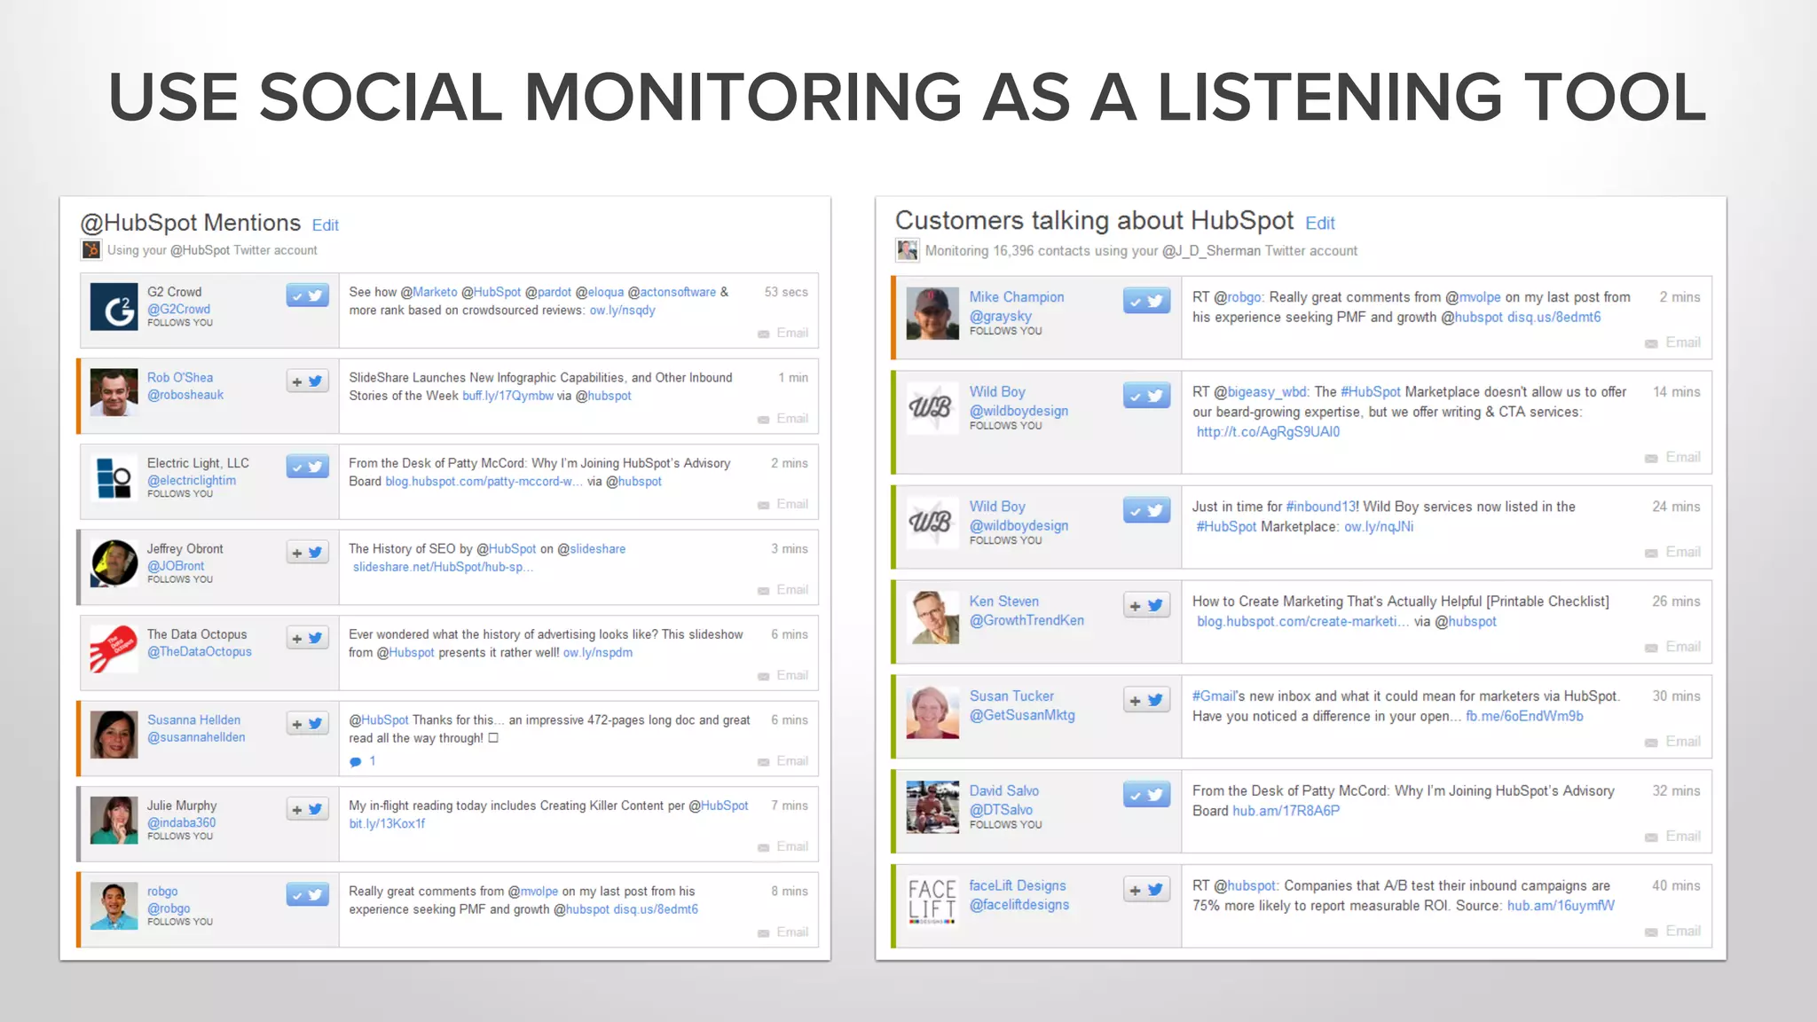Screen dimensions: 1817x1022
Task: Follow Susan Tucker on Twitter
Action: coord(1146,700)
